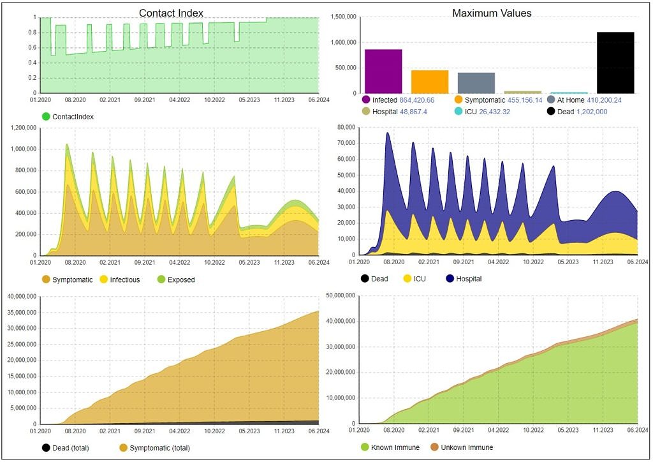Toggle the At Home legend entry

tap(584, 100)
